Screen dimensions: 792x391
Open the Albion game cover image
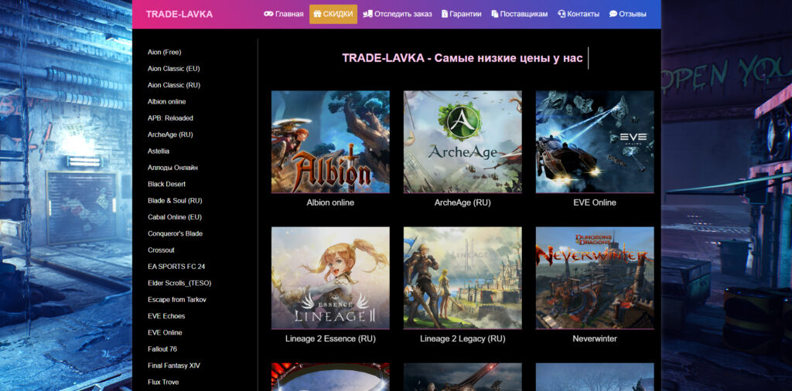click(x=330, y=141)
